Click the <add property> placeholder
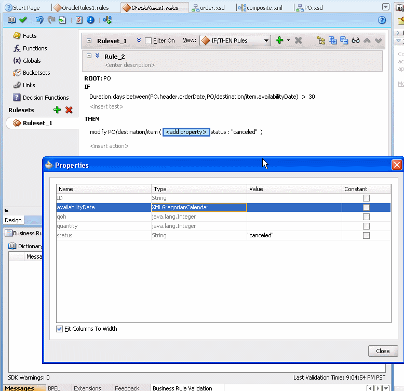The width and height of the screenshot is (404, 391). pos(186,132)
